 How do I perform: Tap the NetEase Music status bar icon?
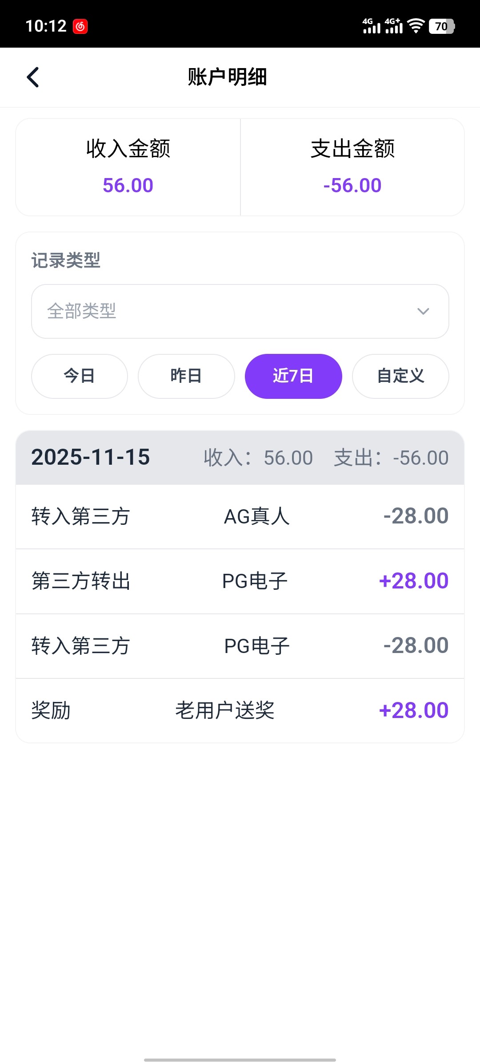pos(80,27)
